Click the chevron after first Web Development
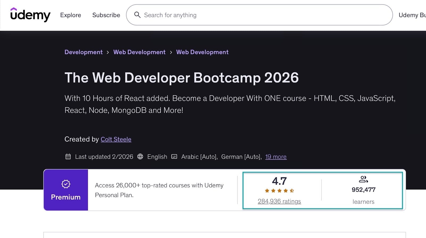The image size is (426, 238). tap(171, 52)
